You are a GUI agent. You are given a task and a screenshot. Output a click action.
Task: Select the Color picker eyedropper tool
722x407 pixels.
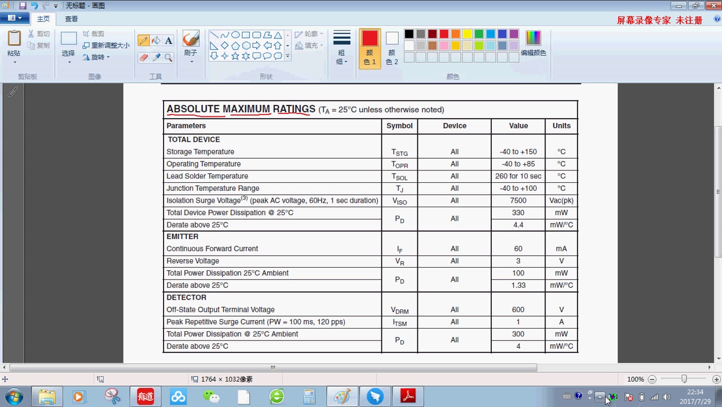tap(156, 58)
